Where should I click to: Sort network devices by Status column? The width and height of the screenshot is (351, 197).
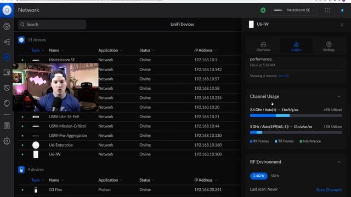[x=147, y=50]
